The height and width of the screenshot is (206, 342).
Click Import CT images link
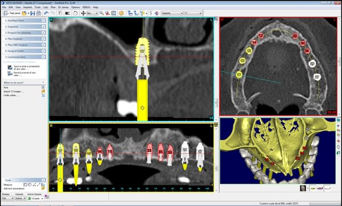(x=13, y=91)
